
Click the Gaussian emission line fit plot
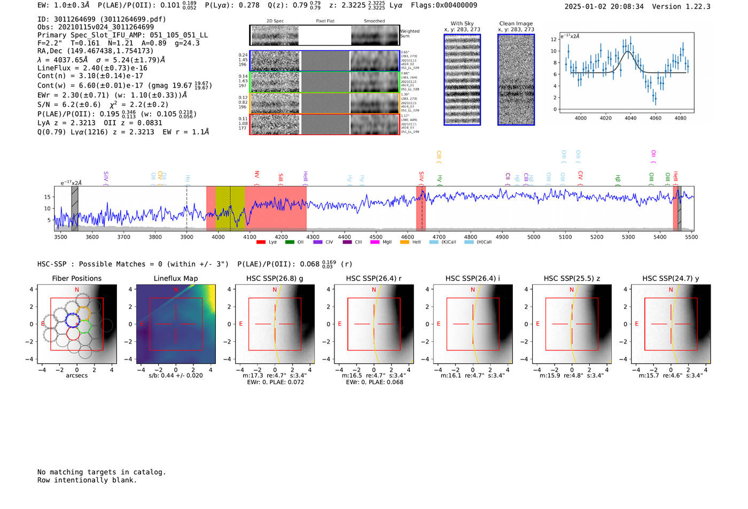[x=627, y=73]
